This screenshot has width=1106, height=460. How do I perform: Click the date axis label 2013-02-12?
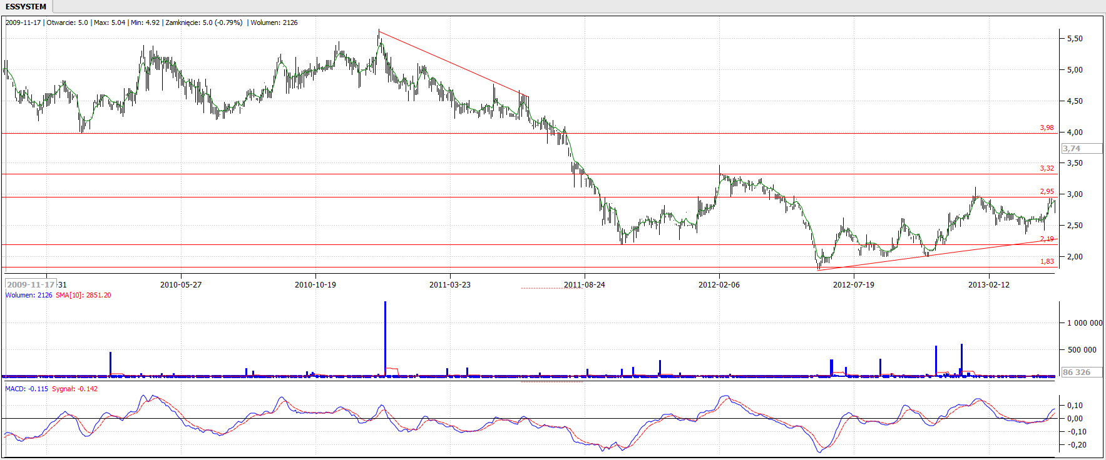989,284
